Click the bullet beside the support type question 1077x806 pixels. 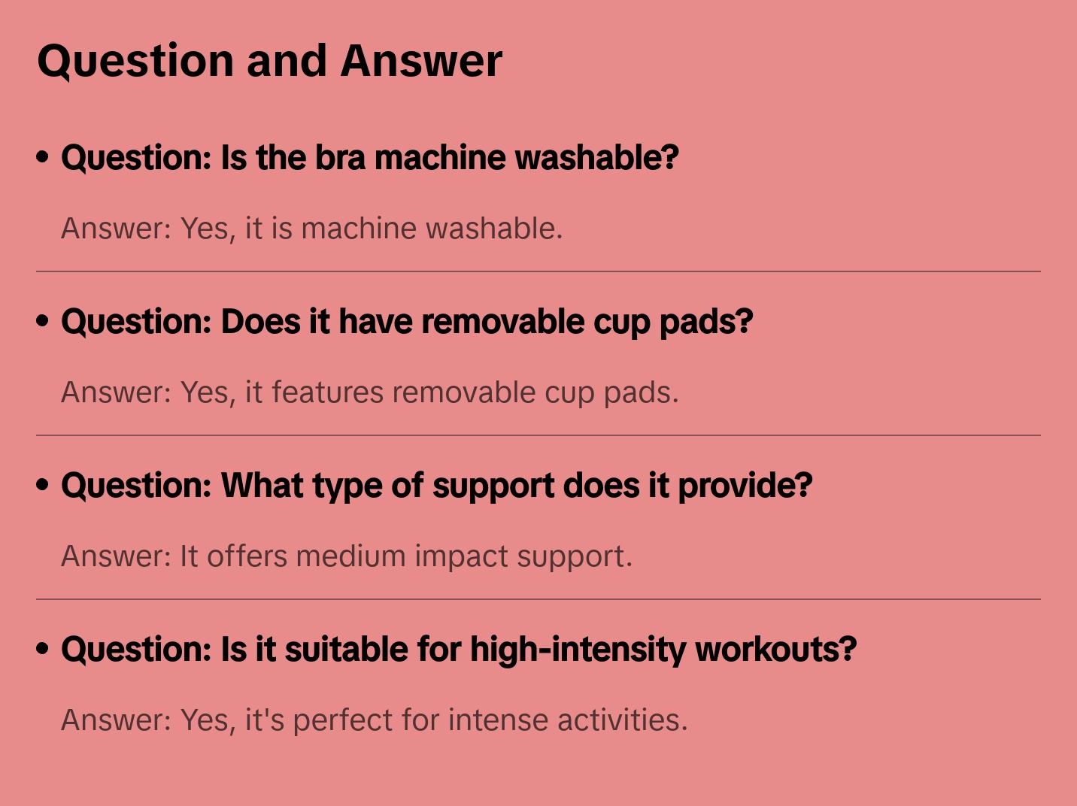coord(43,486)
